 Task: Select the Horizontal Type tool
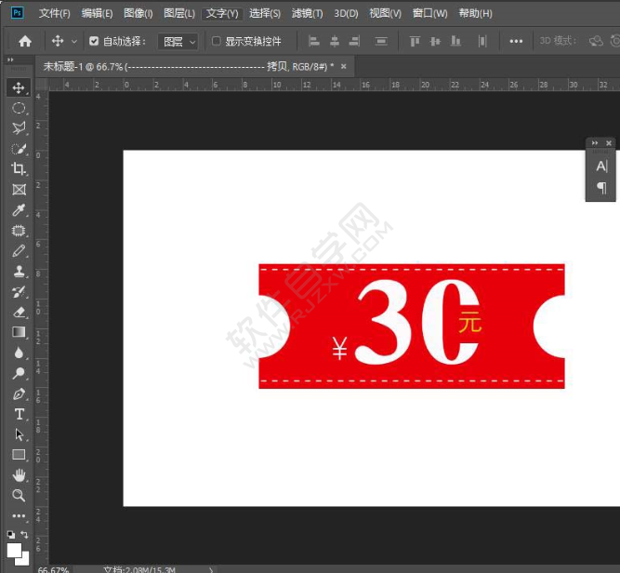pyautogui.click(x=19, y=414)
